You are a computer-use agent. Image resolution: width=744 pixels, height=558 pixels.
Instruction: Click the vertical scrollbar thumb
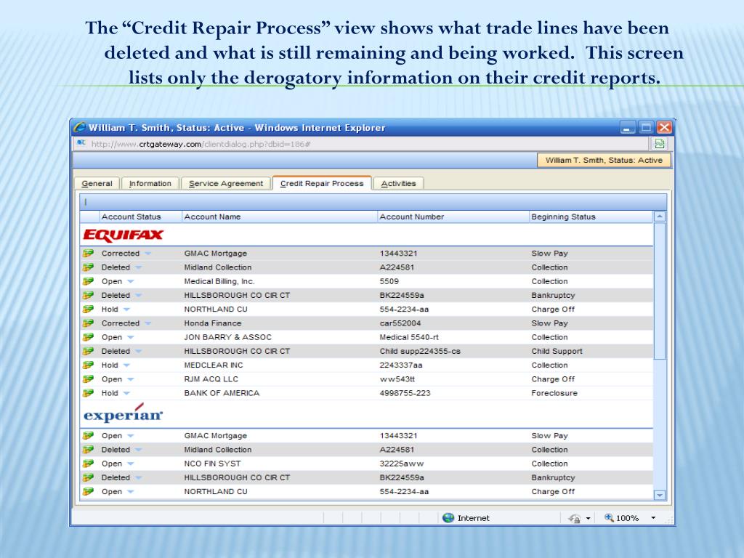coord(660,291)
